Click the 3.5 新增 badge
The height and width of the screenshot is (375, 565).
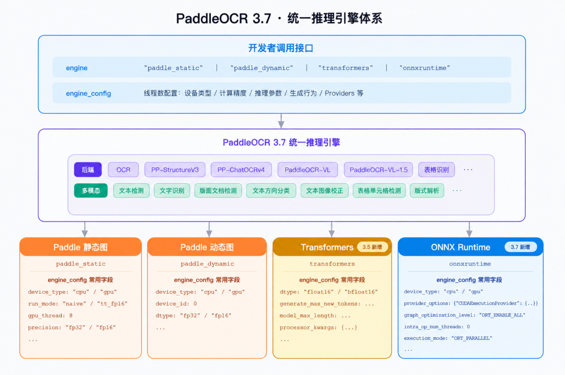point(372,247)
